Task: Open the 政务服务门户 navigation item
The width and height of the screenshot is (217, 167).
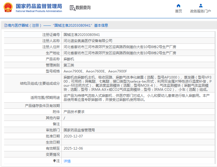Action: [200, 11]
